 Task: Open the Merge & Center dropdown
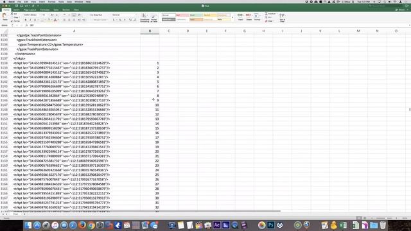[x=100, y=20]
